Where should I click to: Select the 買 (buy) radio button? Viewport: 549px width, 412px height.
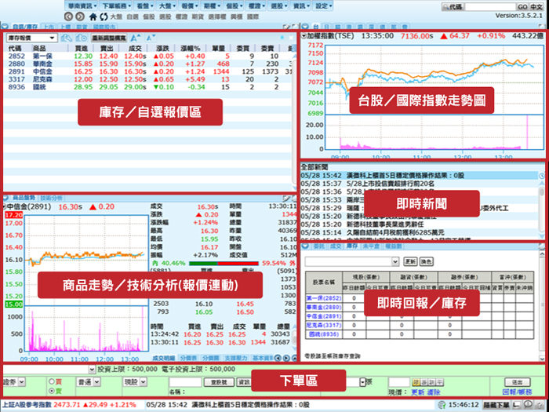[52, 381]
